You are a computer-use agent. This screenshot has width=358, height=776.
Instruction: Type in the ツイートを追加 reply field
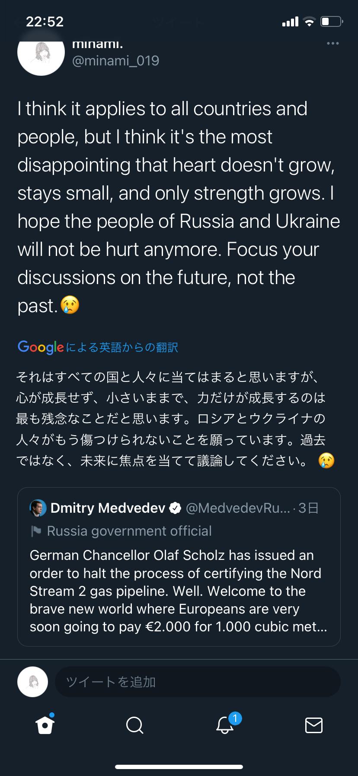pos(197,682)
